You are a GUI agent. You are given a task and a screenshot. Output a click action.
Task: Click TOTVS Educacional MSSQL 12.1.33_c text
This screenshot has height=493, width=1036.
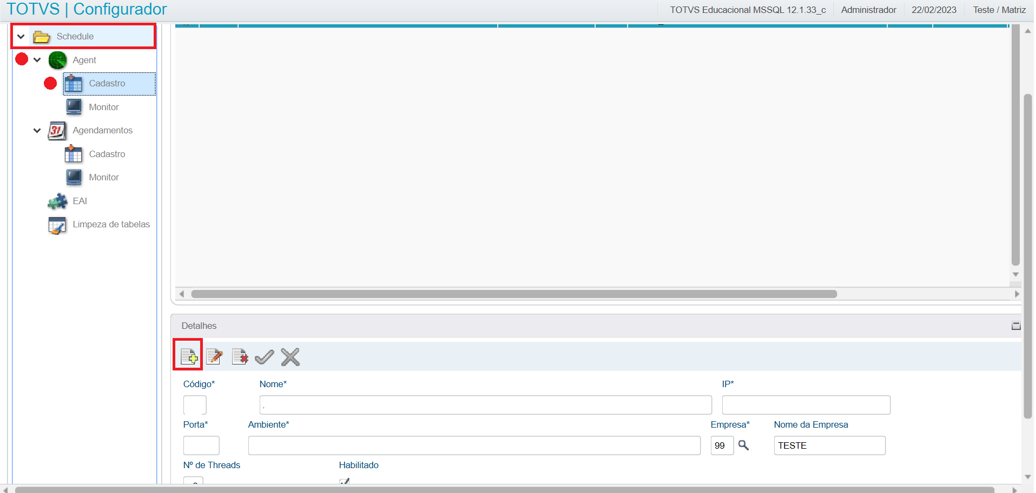click(748, 10)
